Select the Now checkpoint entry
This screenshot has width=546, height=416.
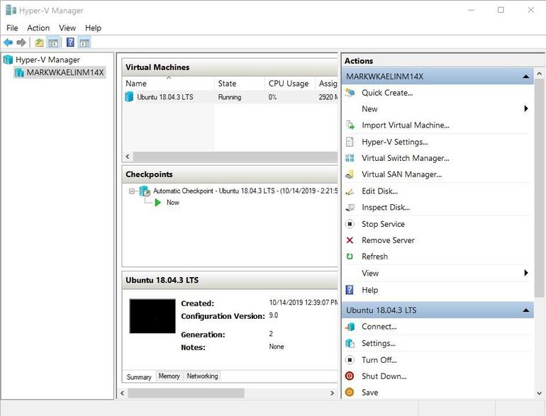pyautogui.click(x=173, y=202)
